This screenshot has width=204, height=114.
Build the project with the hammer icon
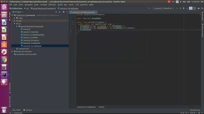149,9
